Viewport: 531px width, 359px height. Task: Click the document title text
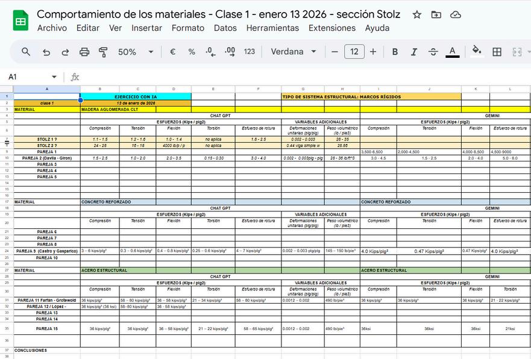point(218,14)
